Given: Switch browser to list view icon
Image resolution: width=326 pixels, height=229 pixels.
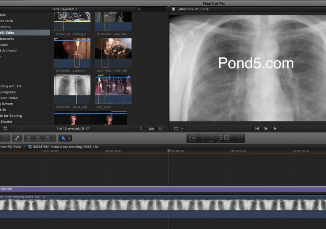Looking at the screenshot, I should (x=5, y=128).
